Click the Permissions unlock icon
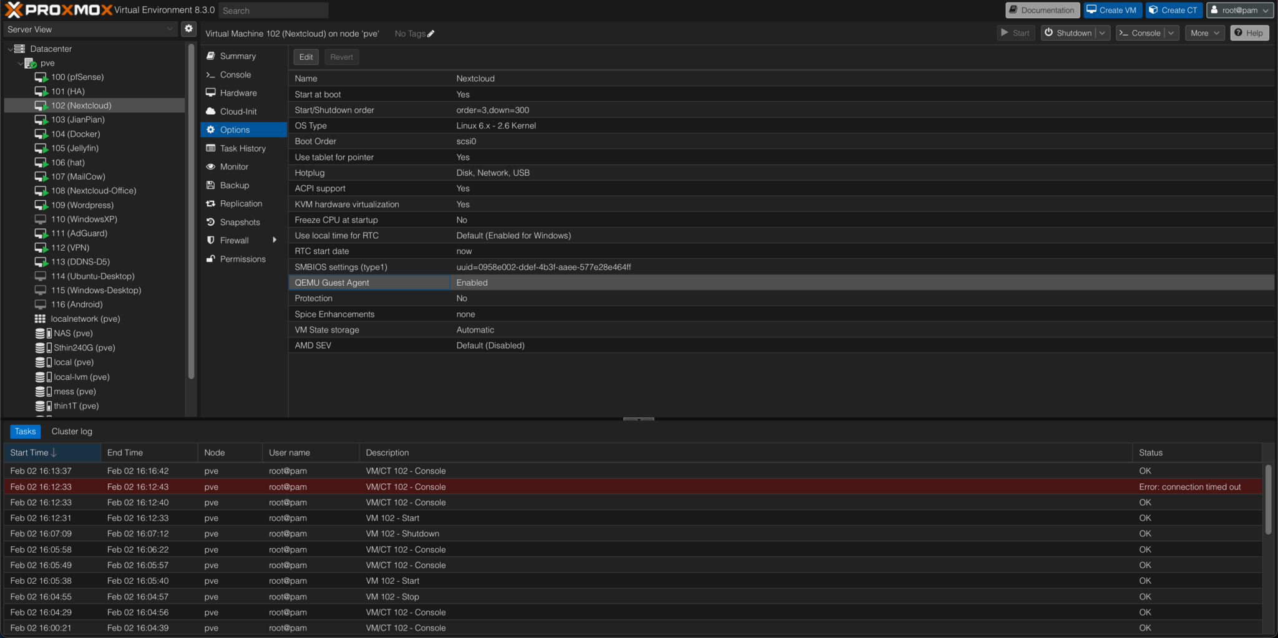The height and width of the screenshot is (638, 1278). tap(211, 259)
